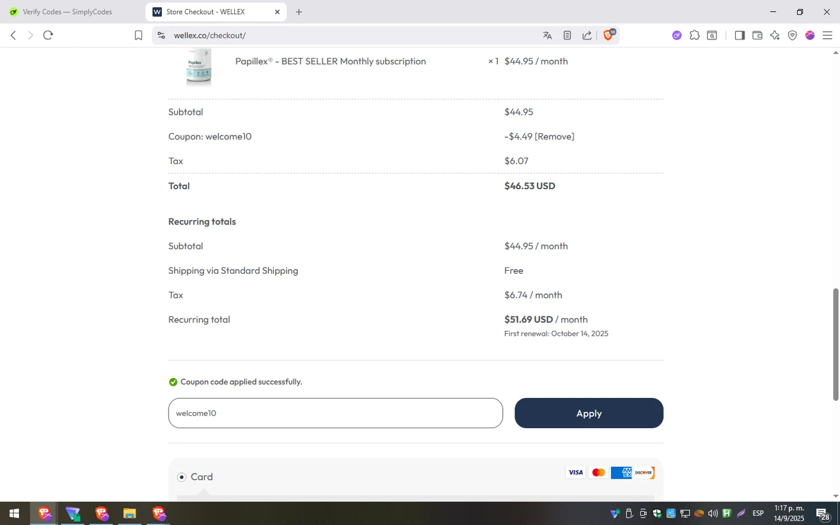This screenshot has width=840, height=525.
Task: Click Shipping via Standard Shipping label
Action: tap(233, 271)
